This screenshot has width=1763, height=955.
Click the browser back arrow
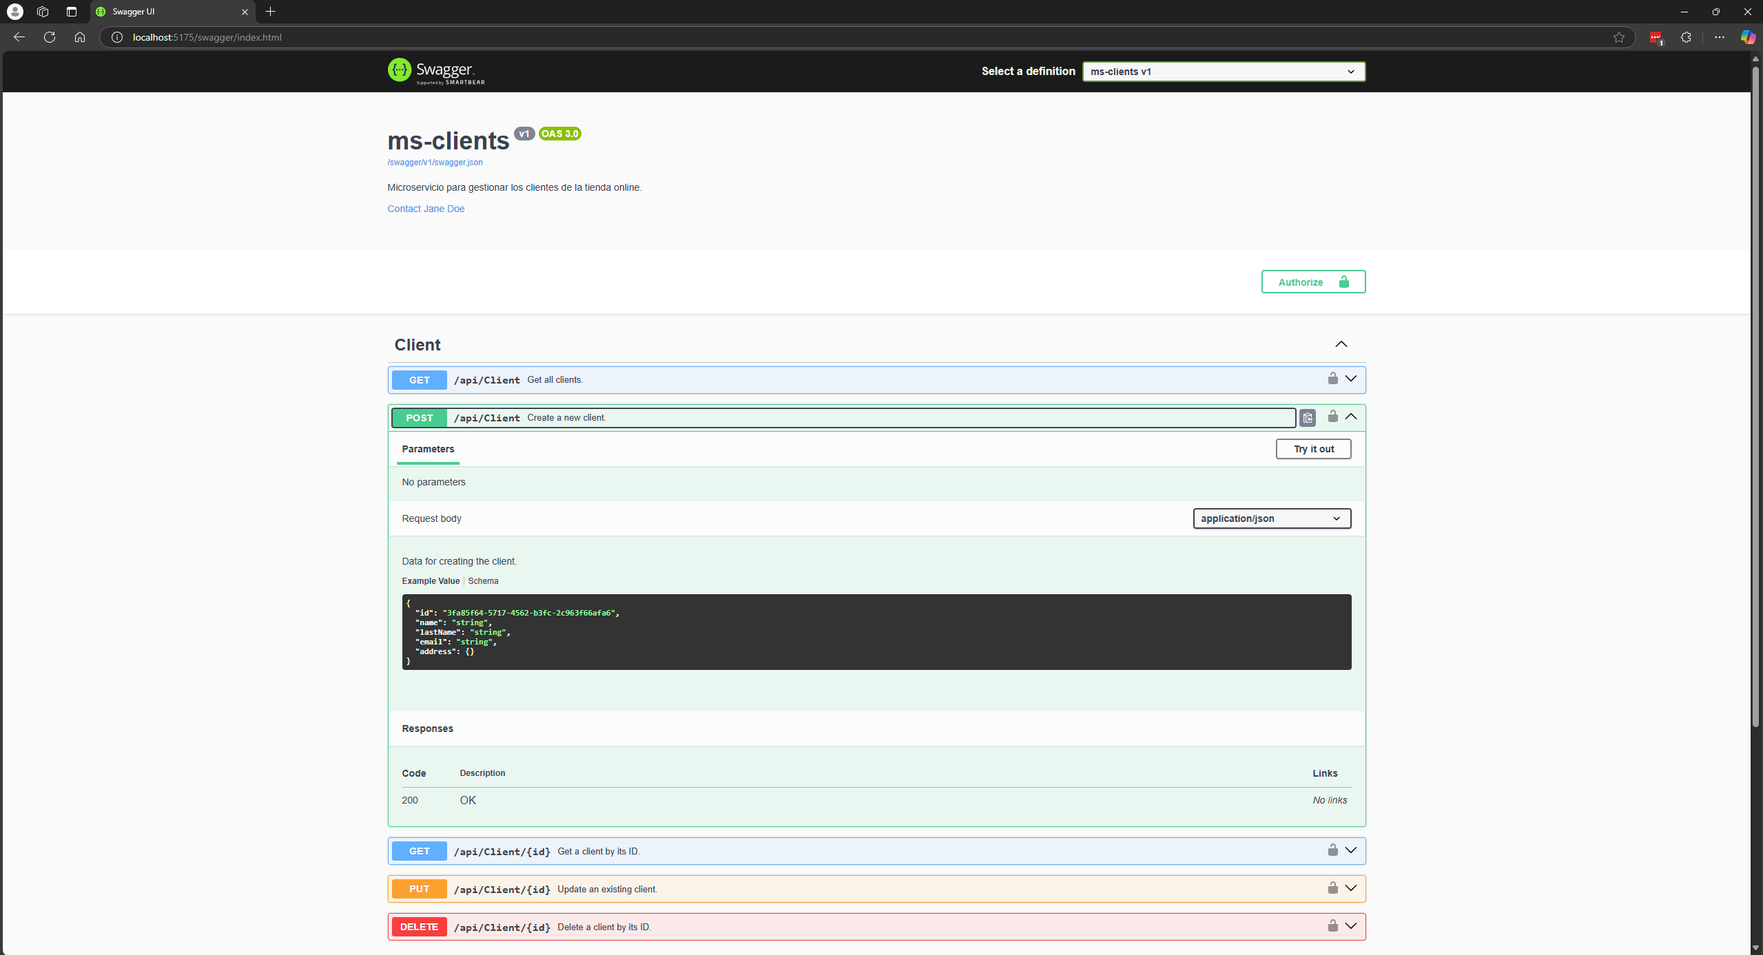[x=19, y=37]
